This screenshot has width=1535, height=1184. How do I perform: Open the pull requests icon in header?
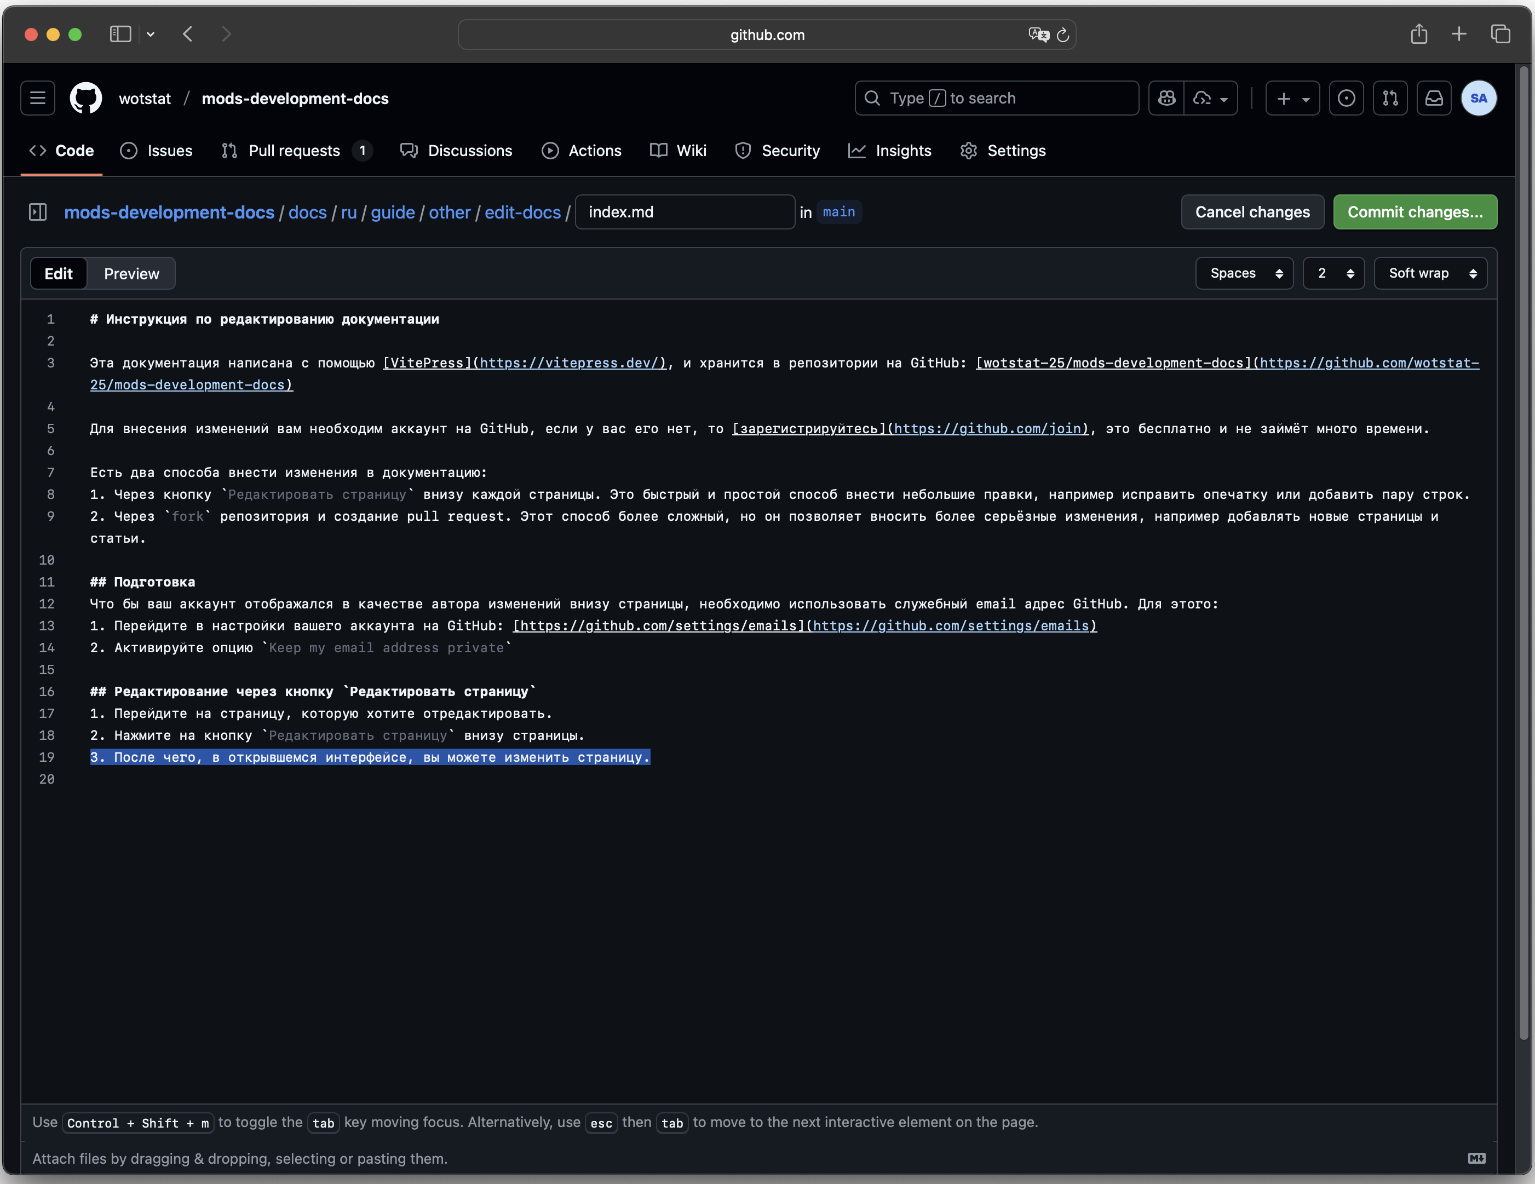[1390, 99]
